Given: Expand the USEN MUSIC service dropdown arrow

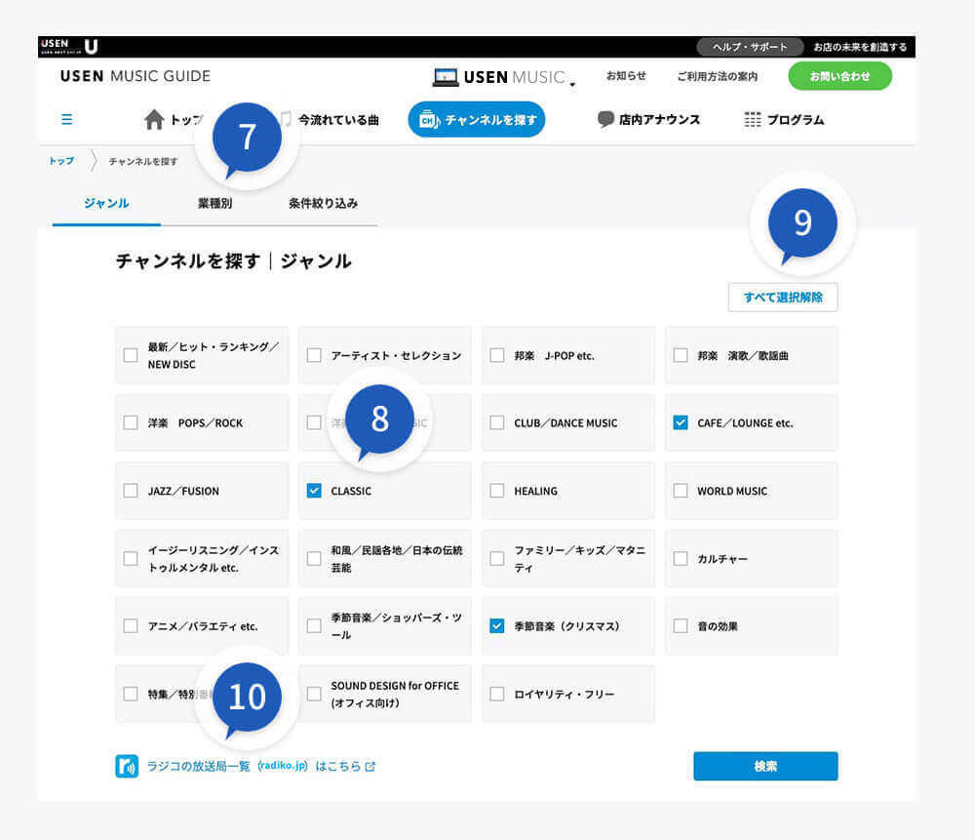Looking at the screenshot, I should (x=572, y=84).
